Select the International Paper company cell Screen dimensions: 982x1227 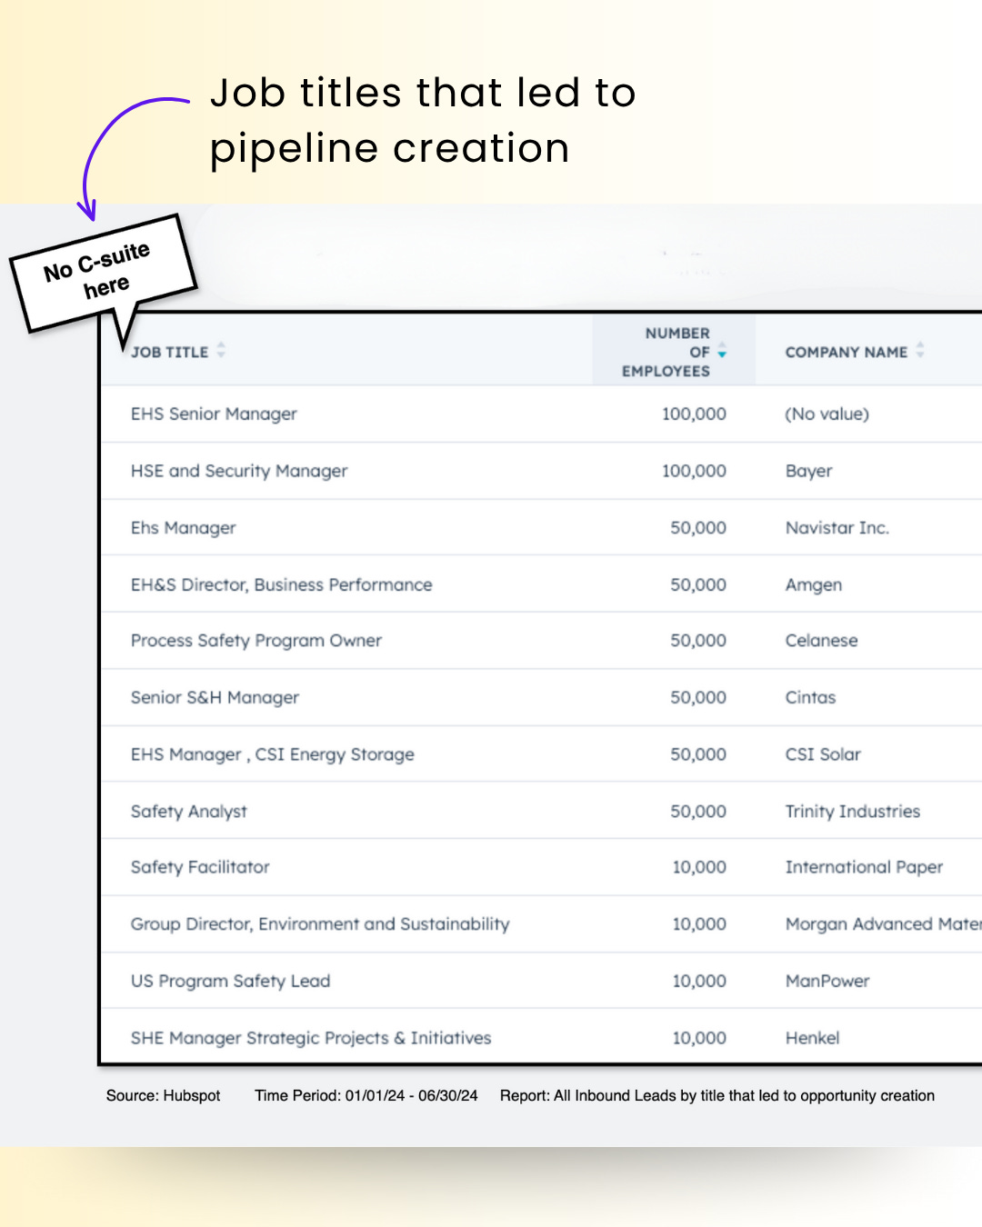[x=865, y=867]
